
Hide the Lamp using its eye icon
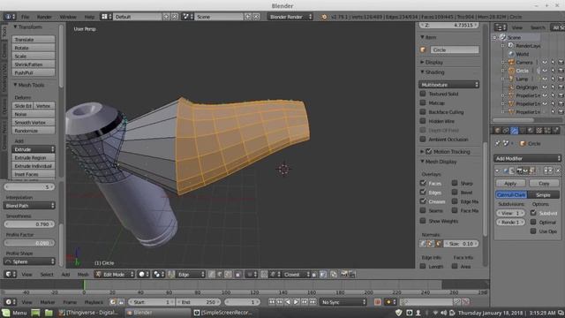pos(545,79)
